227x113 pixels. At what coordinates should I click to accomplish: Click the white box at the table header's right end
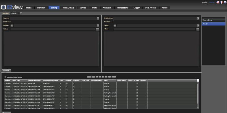(198, 80)
